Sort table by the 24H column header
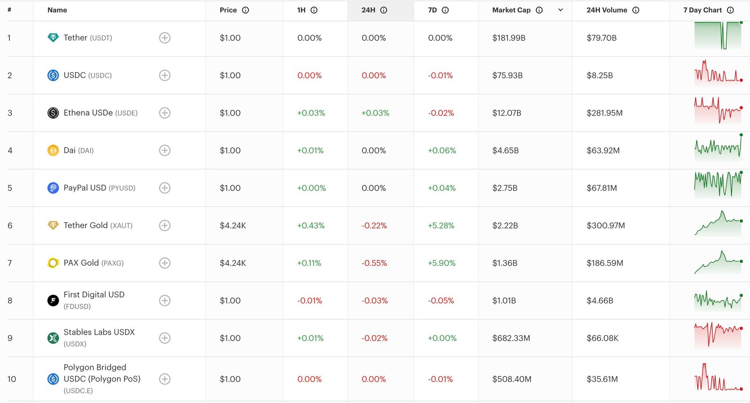The image size is (750, 403). point(368,10)
